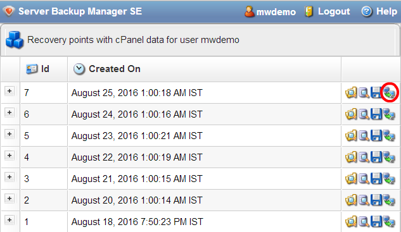Image resolution: width=401 pixels, height=232 pixels.
Task: Click the mwdemo user name
Action: coord(276,12)
